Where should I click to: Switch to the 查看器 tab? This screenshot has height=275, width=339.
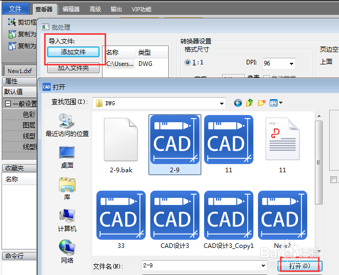point(44,9)
